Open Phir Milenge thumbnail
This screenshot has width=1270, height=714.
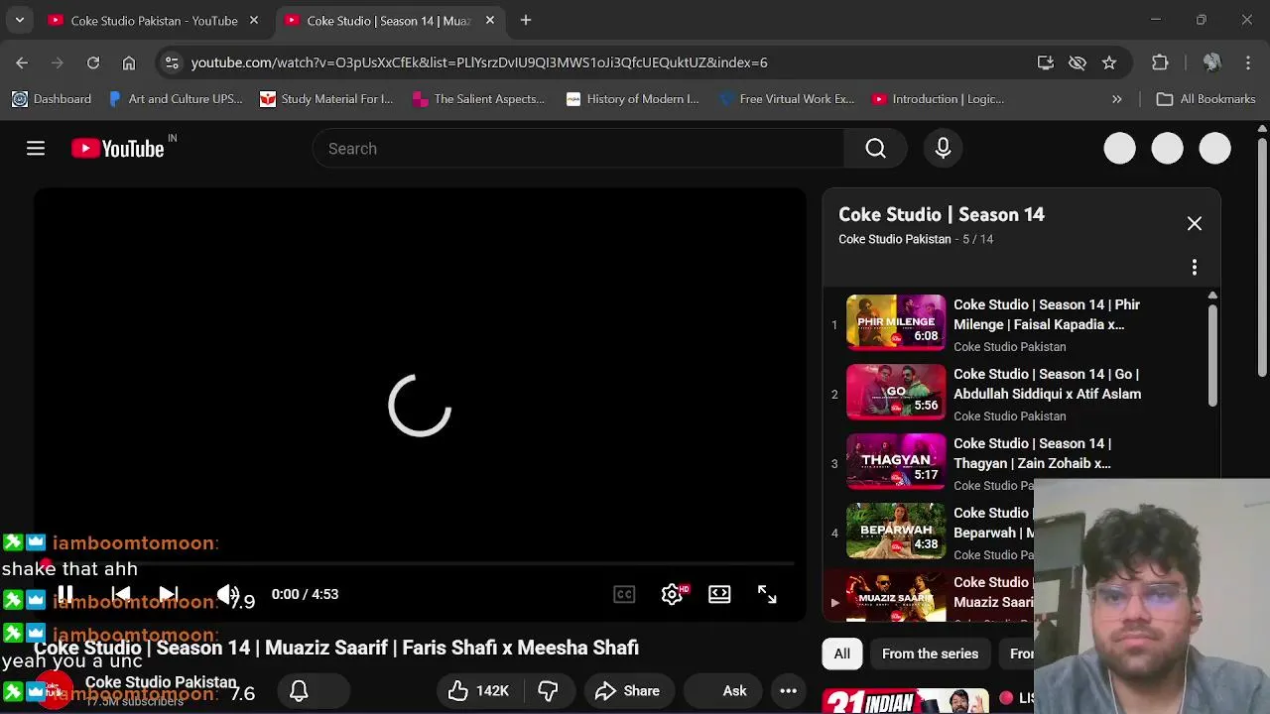(896, 322)
